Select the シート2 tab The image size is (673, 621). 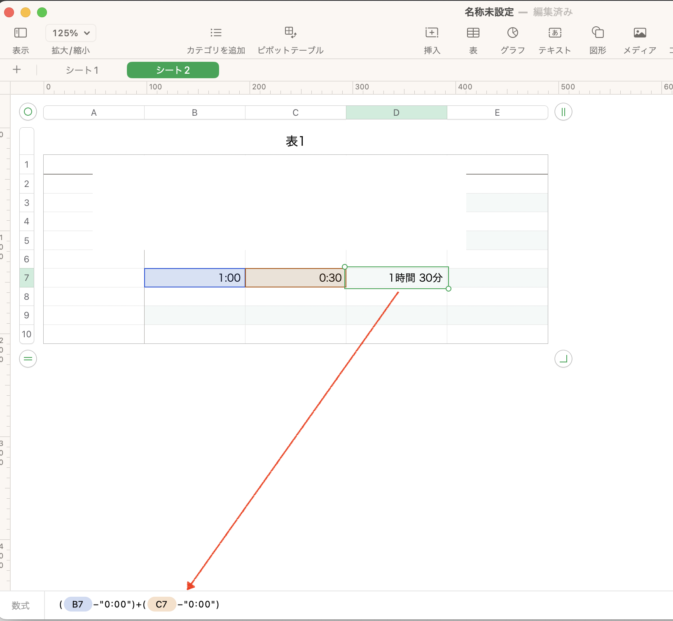coord(173,70)
